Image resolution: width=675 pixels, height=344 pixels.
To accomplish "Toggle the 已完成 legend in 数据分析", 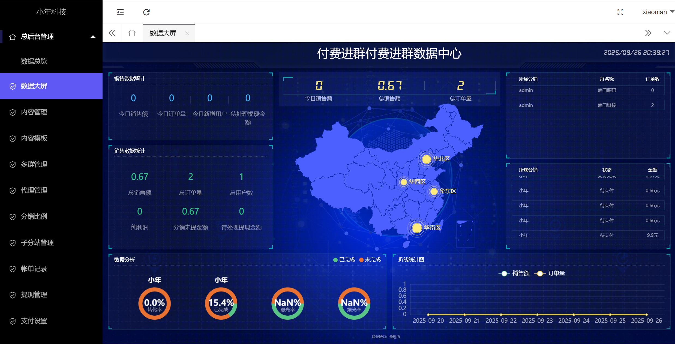I will (x=344, y=259).
